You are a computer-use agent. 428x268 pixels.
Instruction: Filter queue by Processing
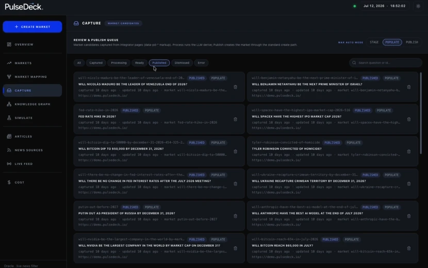point(119,63)
